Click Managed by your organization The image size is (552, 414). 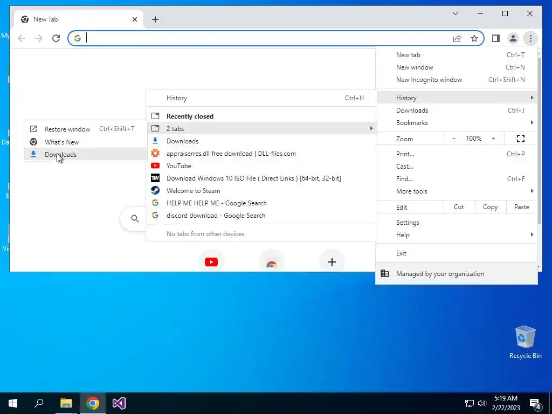coord(457,273)
